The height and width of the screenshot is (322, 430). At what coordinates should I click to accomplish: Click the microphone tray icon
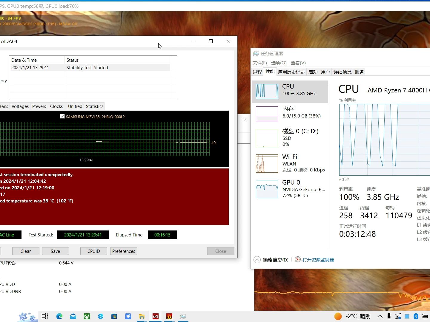coord(389,316)
